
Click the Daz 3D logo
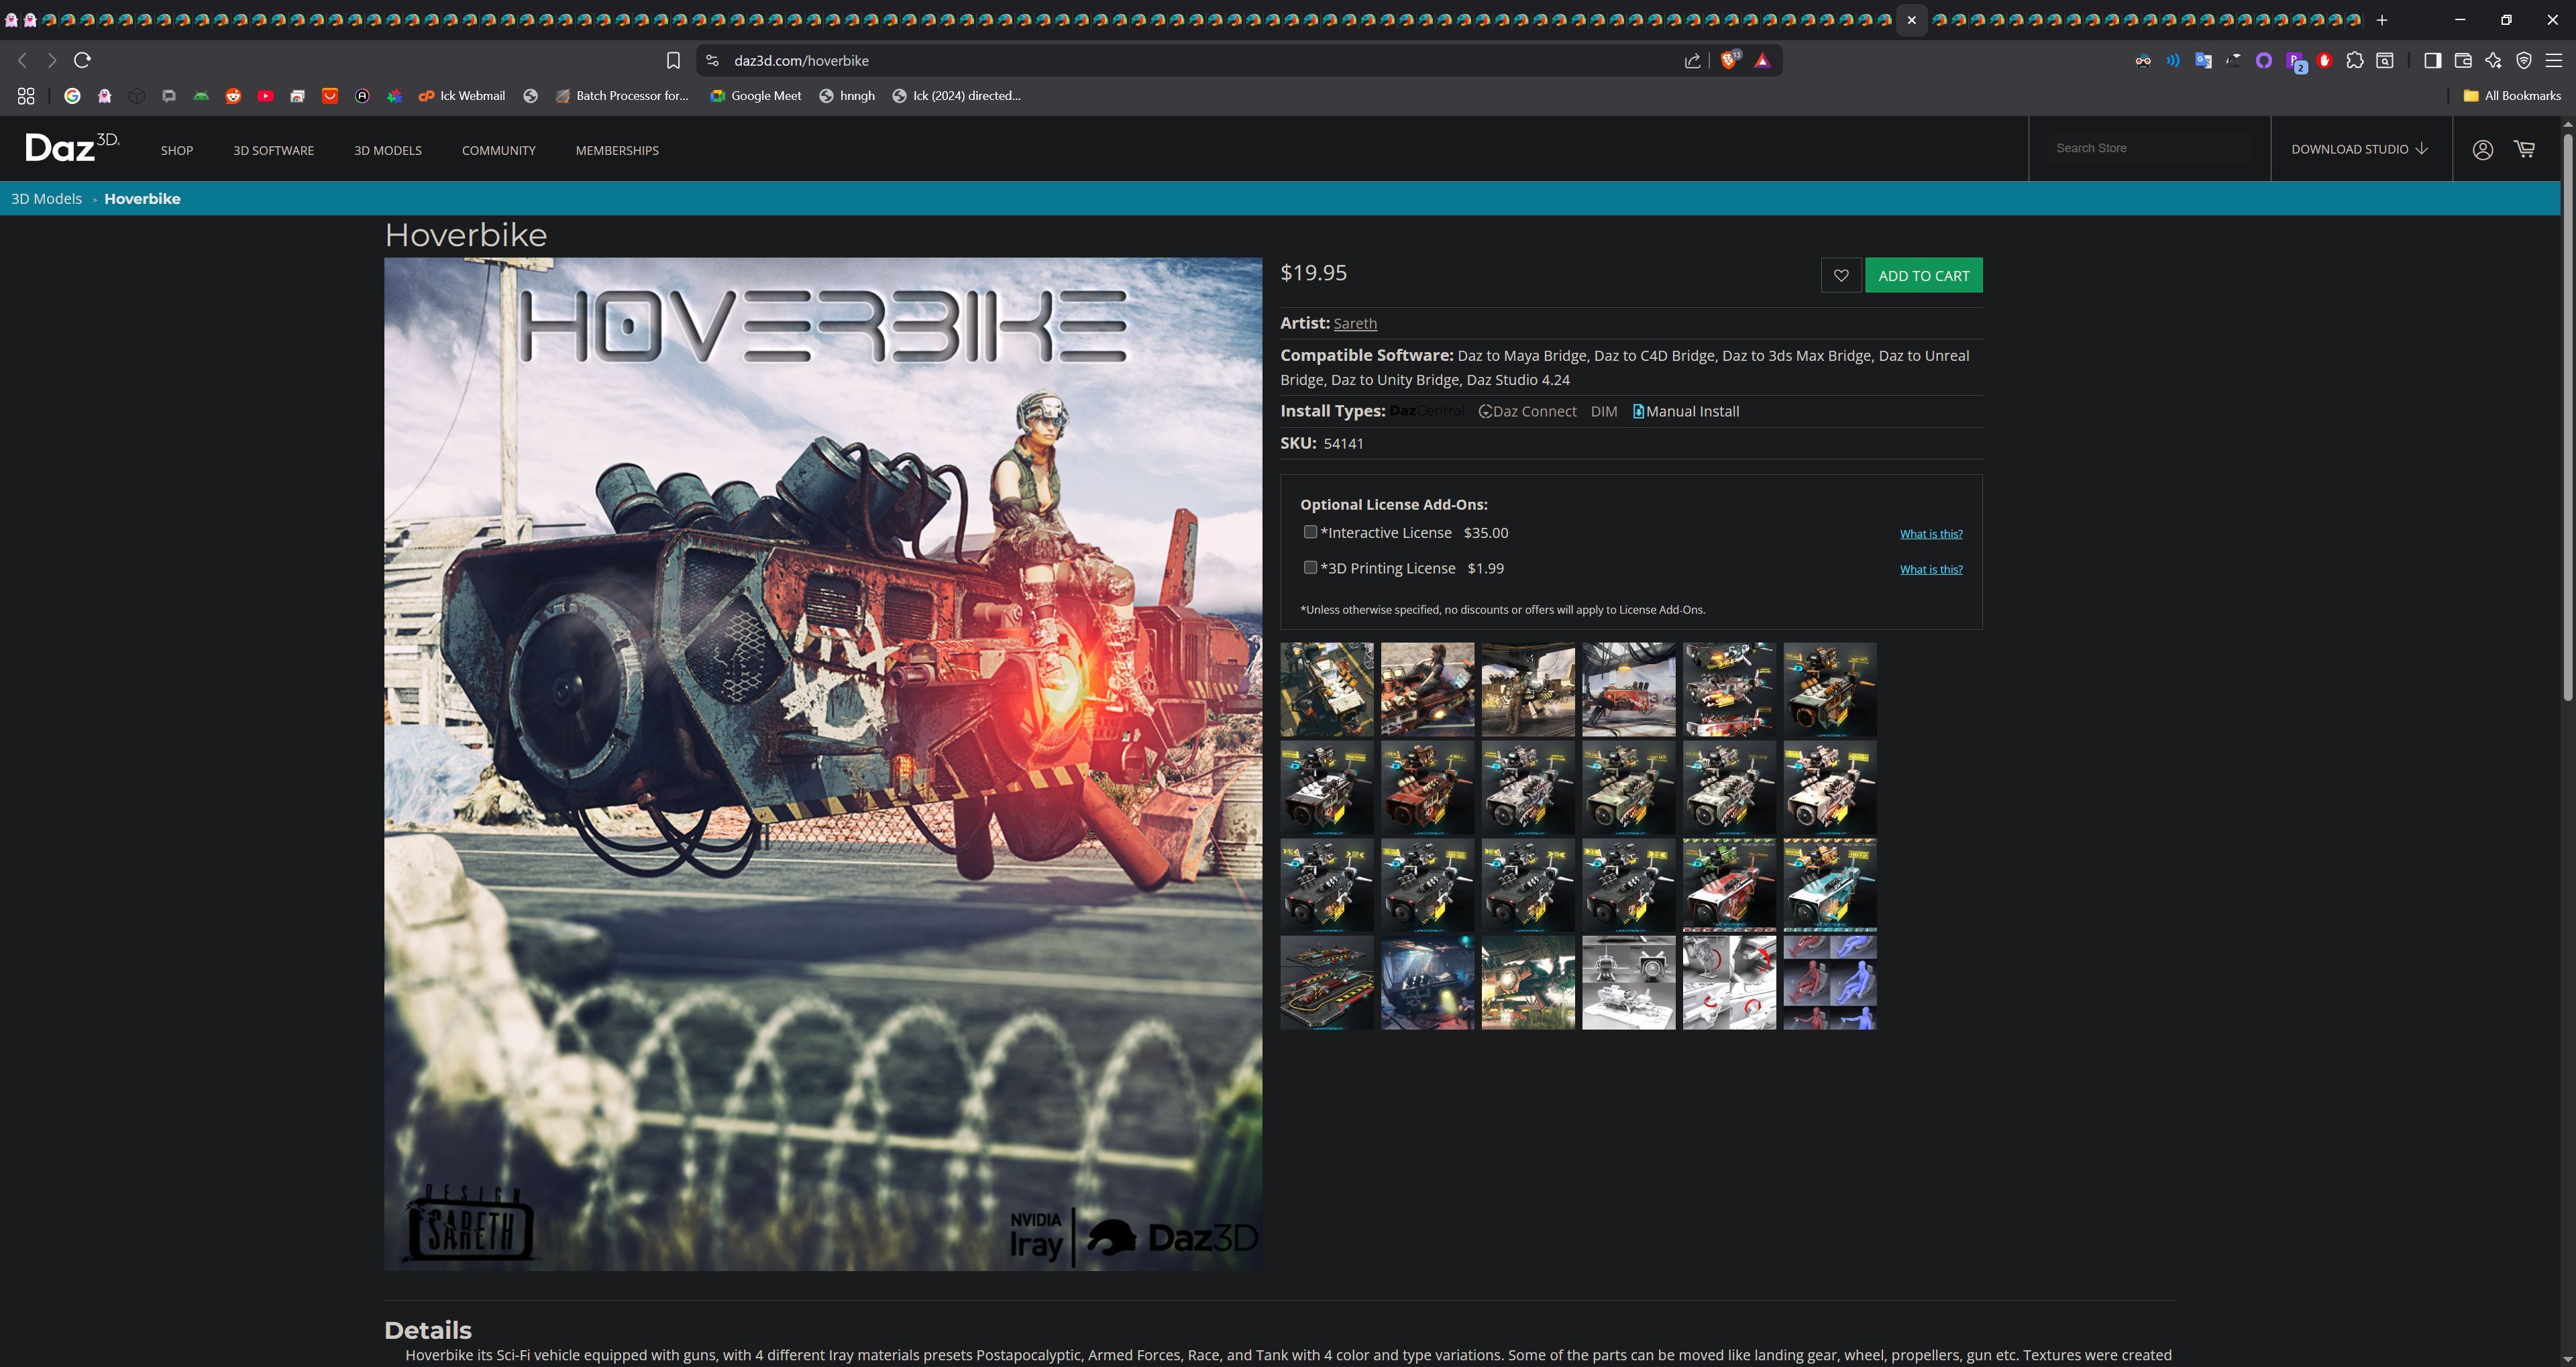[72, 147]
